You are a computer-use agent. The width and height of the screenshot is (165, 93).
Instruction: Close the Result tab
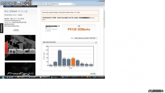point(72,4)
